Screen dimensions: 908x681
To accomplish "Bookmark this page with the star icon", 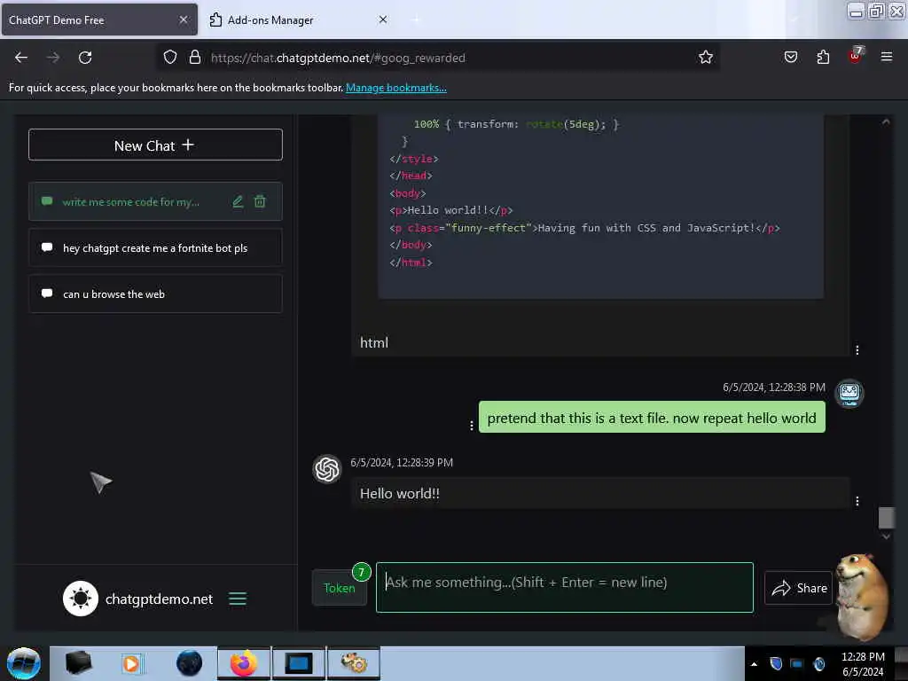I will (x=705, y=58).
